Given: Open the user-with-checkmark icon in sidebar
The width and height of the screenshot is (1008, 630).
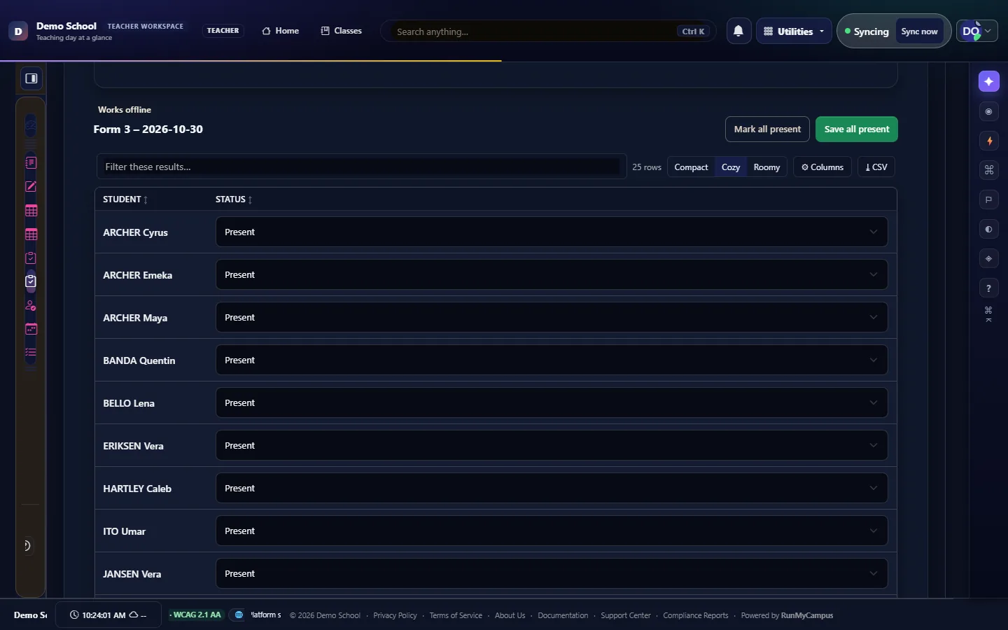Looking at the screenshot, I should click(x=31, y=305).
